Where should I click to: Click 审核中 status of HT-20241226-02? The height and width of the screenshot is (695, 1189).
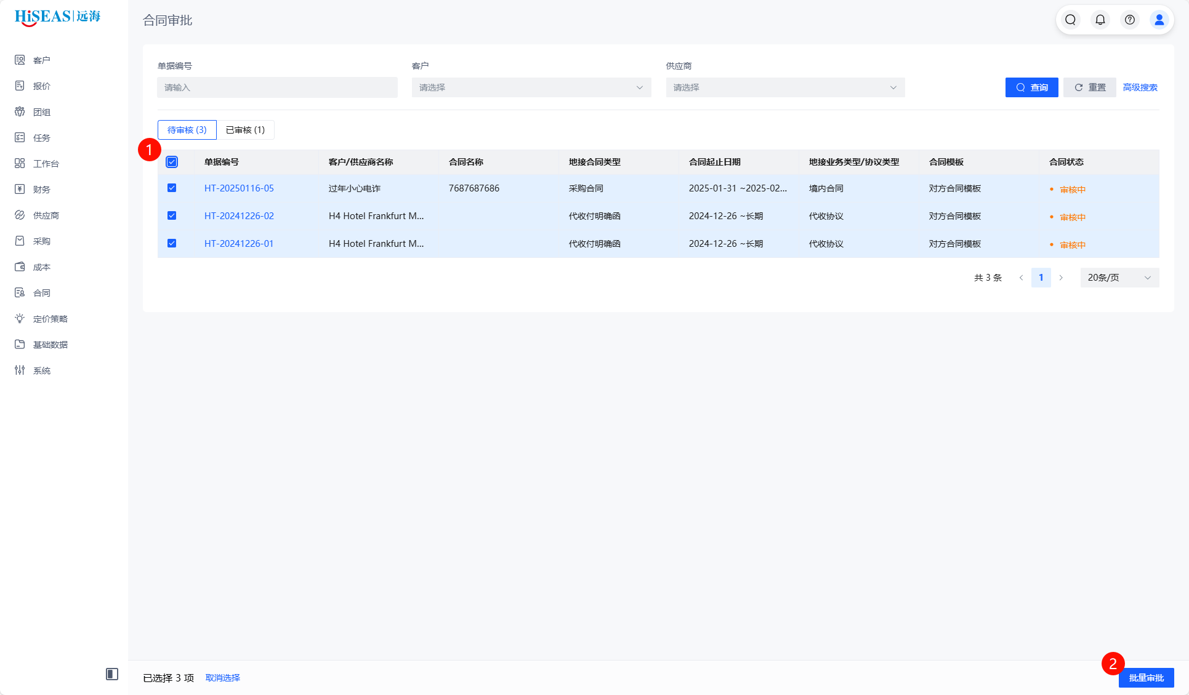[x=1073, y=217]
